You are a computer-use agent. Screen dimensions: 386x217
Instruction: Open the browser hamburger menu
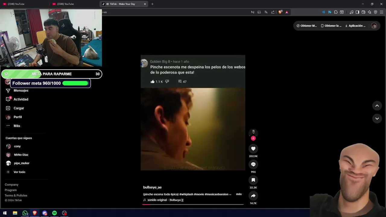381,12
